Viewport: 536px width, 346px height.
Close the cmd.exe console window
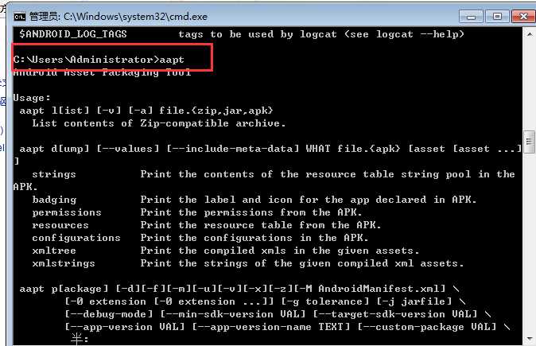point(523,17)
